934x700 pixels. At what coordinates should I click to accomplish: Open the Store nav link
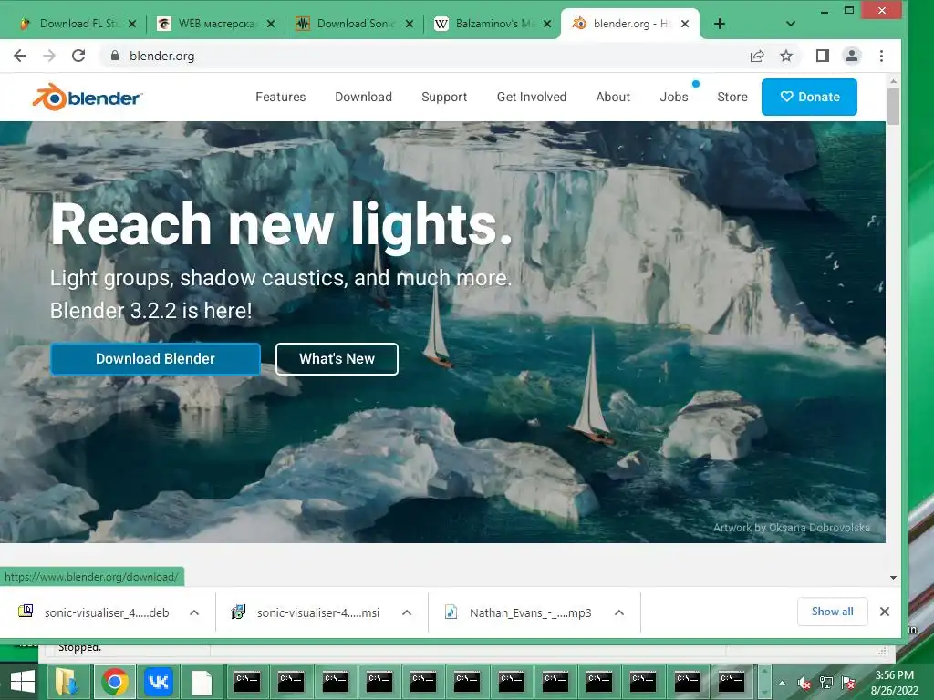(x=732, y=97)
